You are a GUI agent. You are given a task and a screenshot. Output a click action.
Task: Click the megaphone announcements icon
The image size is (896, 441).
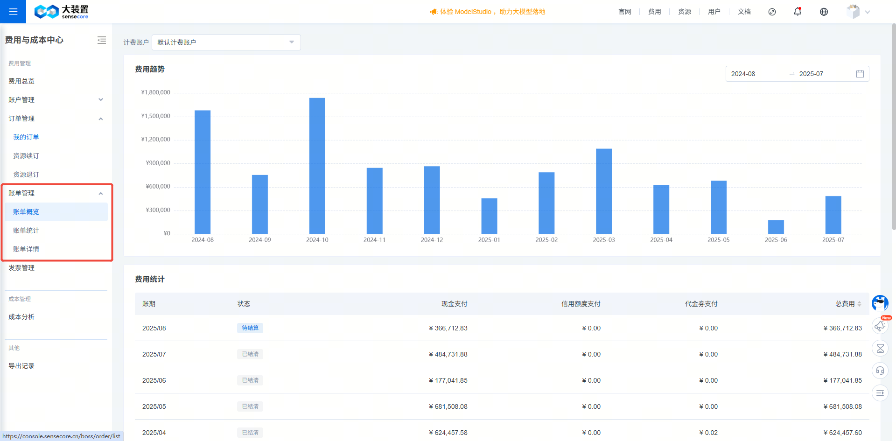tap(880, 326)
